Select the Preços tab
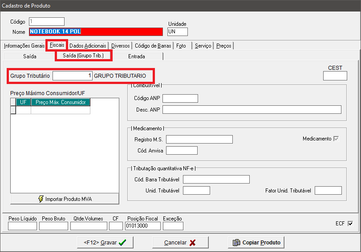Viewport: 361px width, 252px height. (223, 46)
